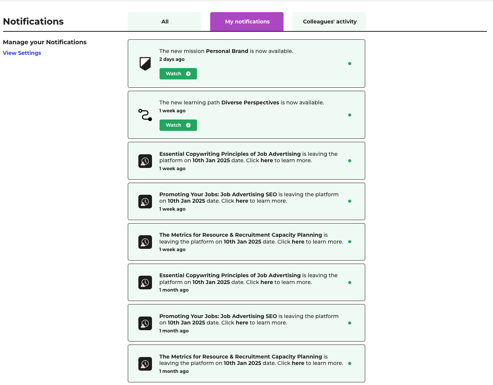The image size is (493, 385).
Task: Click unread dot on Personal Brand notification
Action: pos(350,64)
